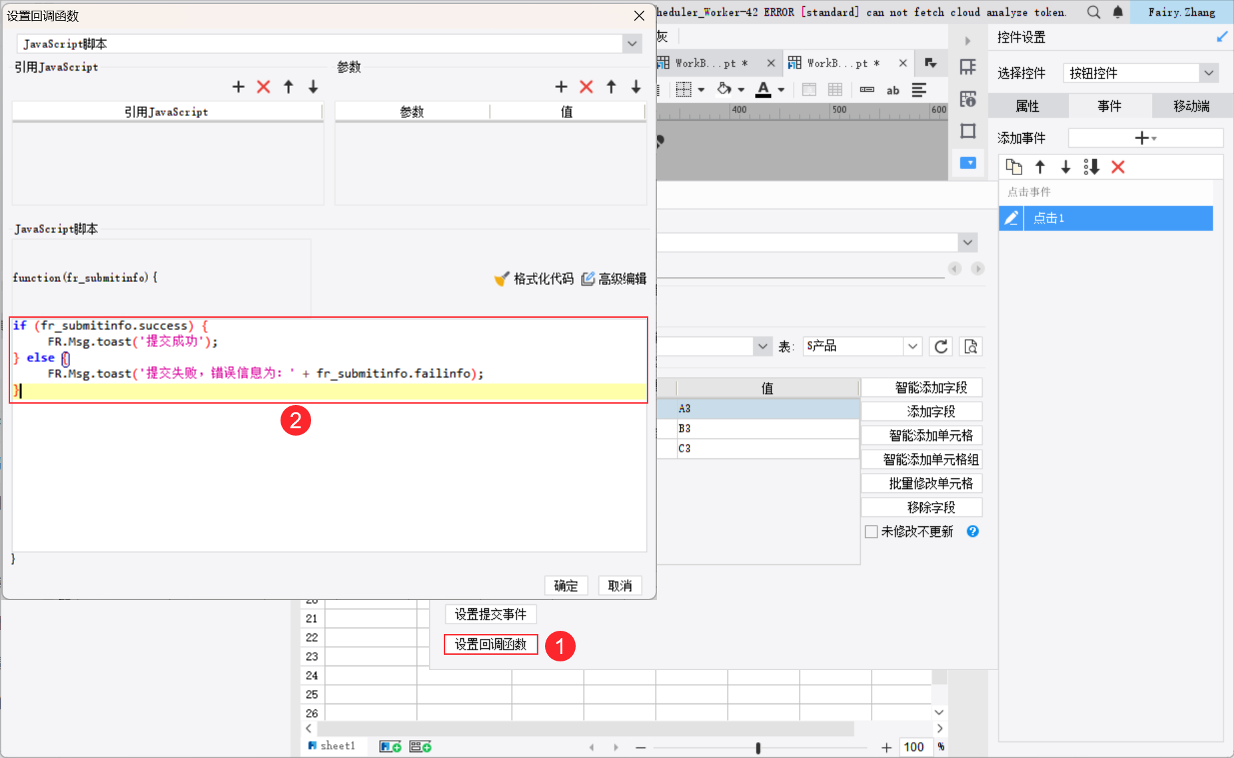Open search from the top bar

click(x=1093, y=12)
